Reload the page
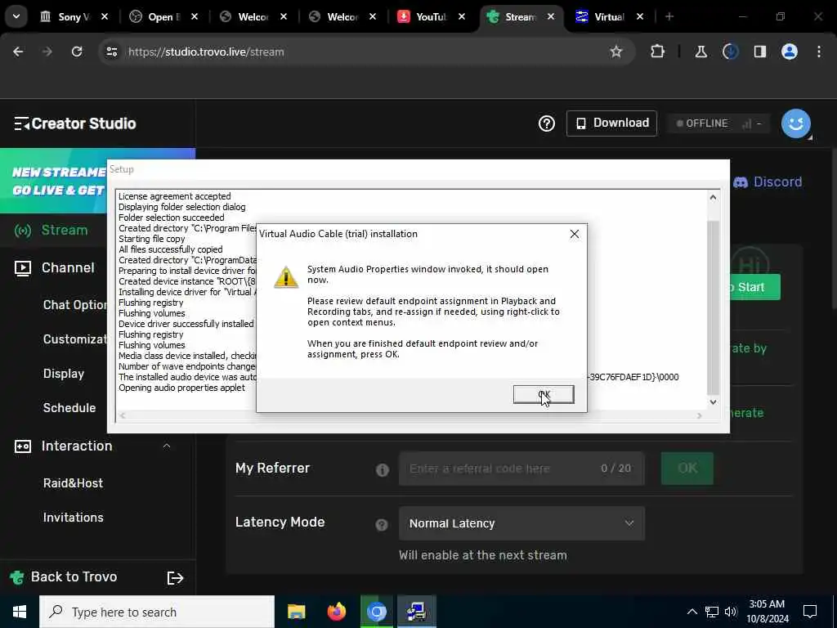 (77, 52)
